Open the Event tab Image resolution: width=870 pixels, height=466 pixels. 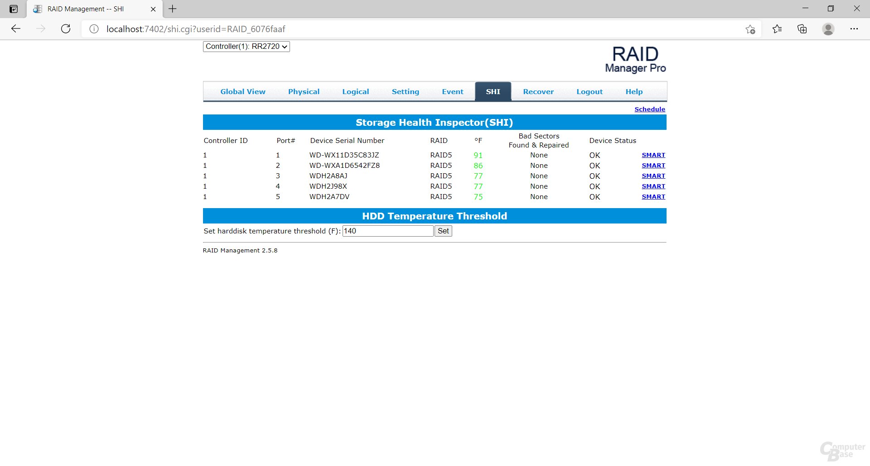click(x=453, y=91)
